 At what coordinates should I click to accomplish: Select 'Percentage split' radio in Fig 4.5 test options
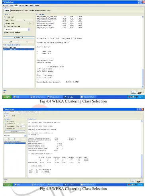[x=6, y=129]
